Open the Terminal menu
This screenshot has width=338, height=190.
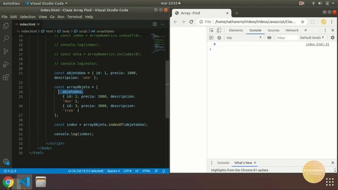(x=74, y=17)
